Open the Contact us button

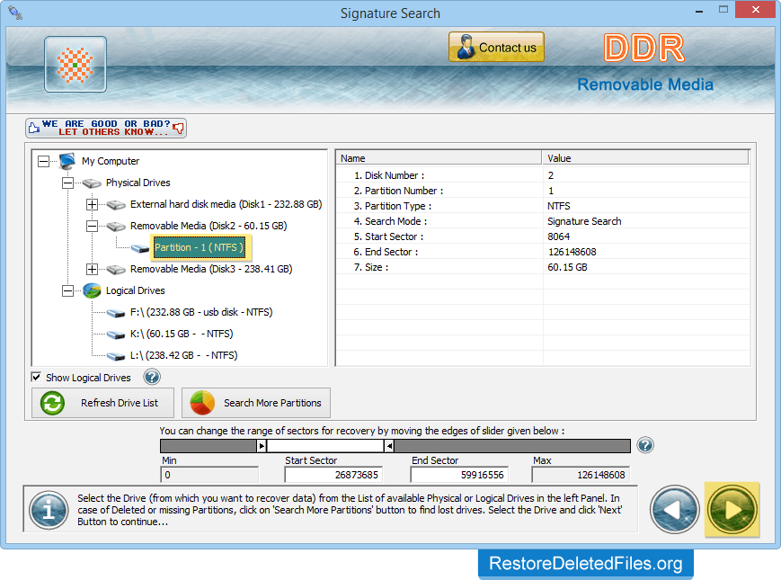point(496,47)
